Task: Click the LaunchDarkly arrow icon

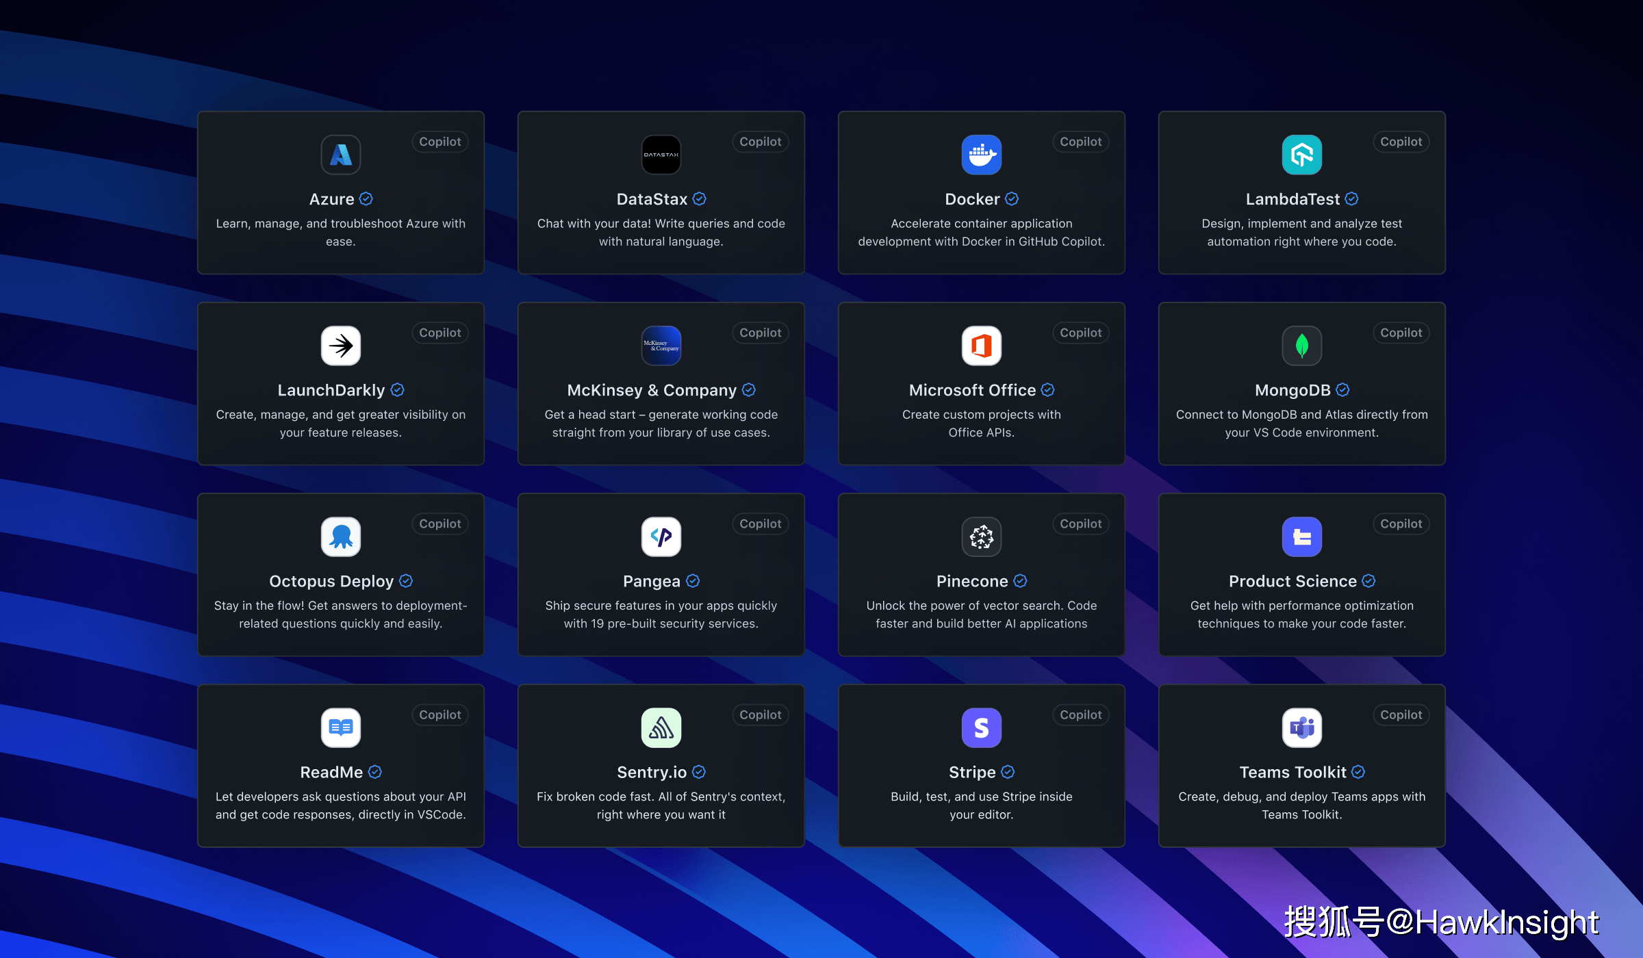Action: 341,346
